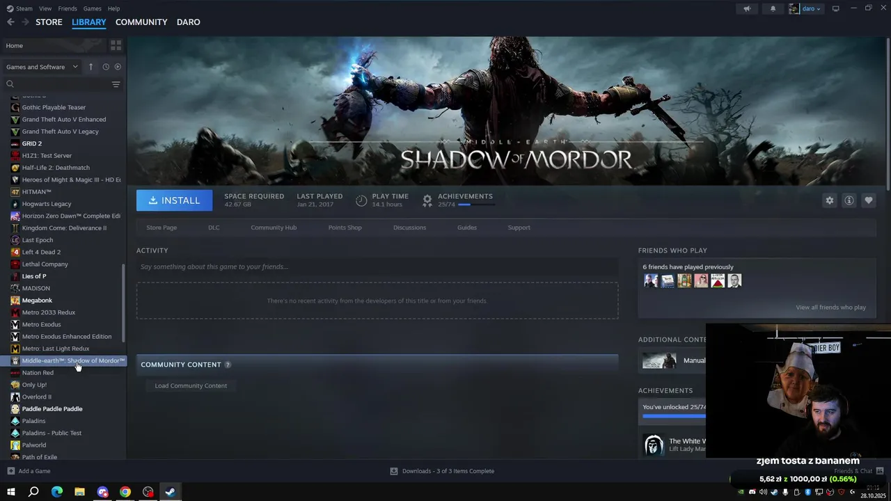Image resolution: width=891 pixels, height=501 pixels.
Task: Open the Windows Start menu
Action: (11, 492)
